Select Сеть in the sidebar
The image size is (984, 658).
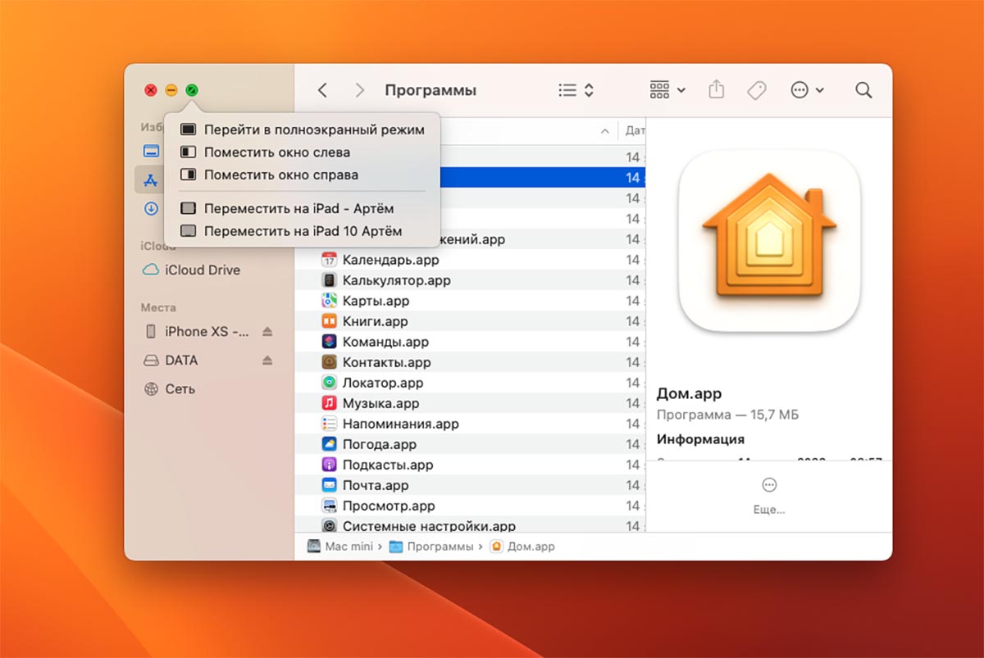coord(180,389)
